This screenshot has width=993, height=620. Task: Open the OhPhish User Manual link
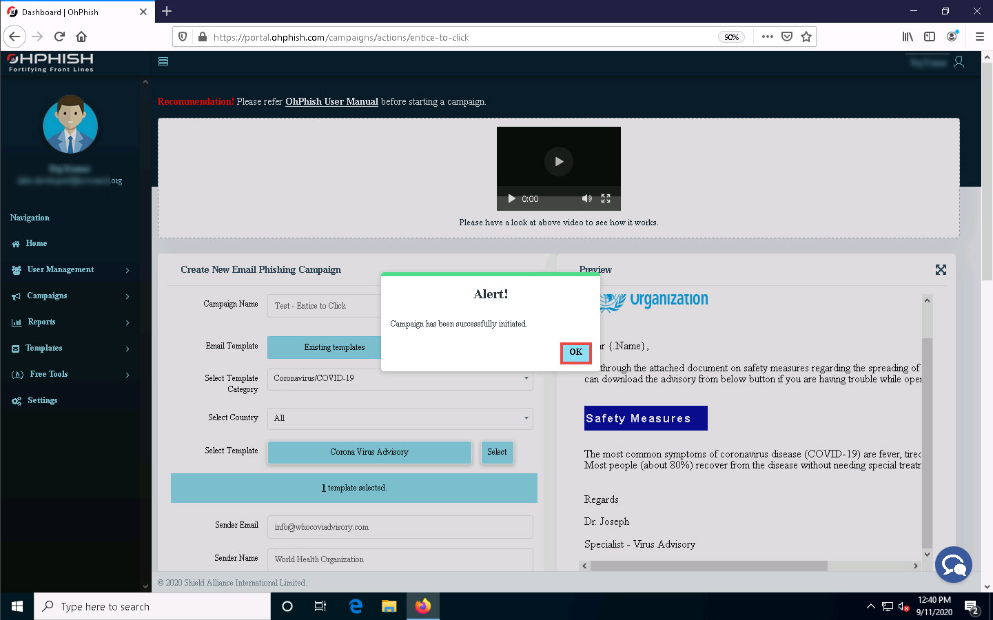(331, 101)
